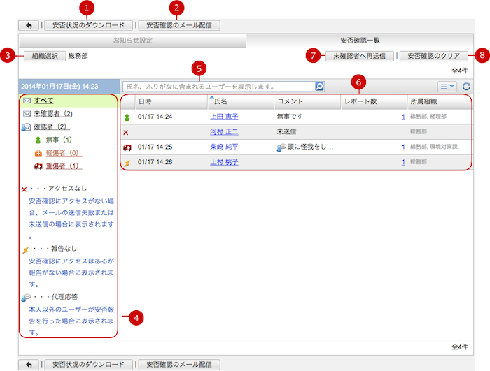
Task: Switch to お知らせ設定 tab
Action: tap(132, 41)
